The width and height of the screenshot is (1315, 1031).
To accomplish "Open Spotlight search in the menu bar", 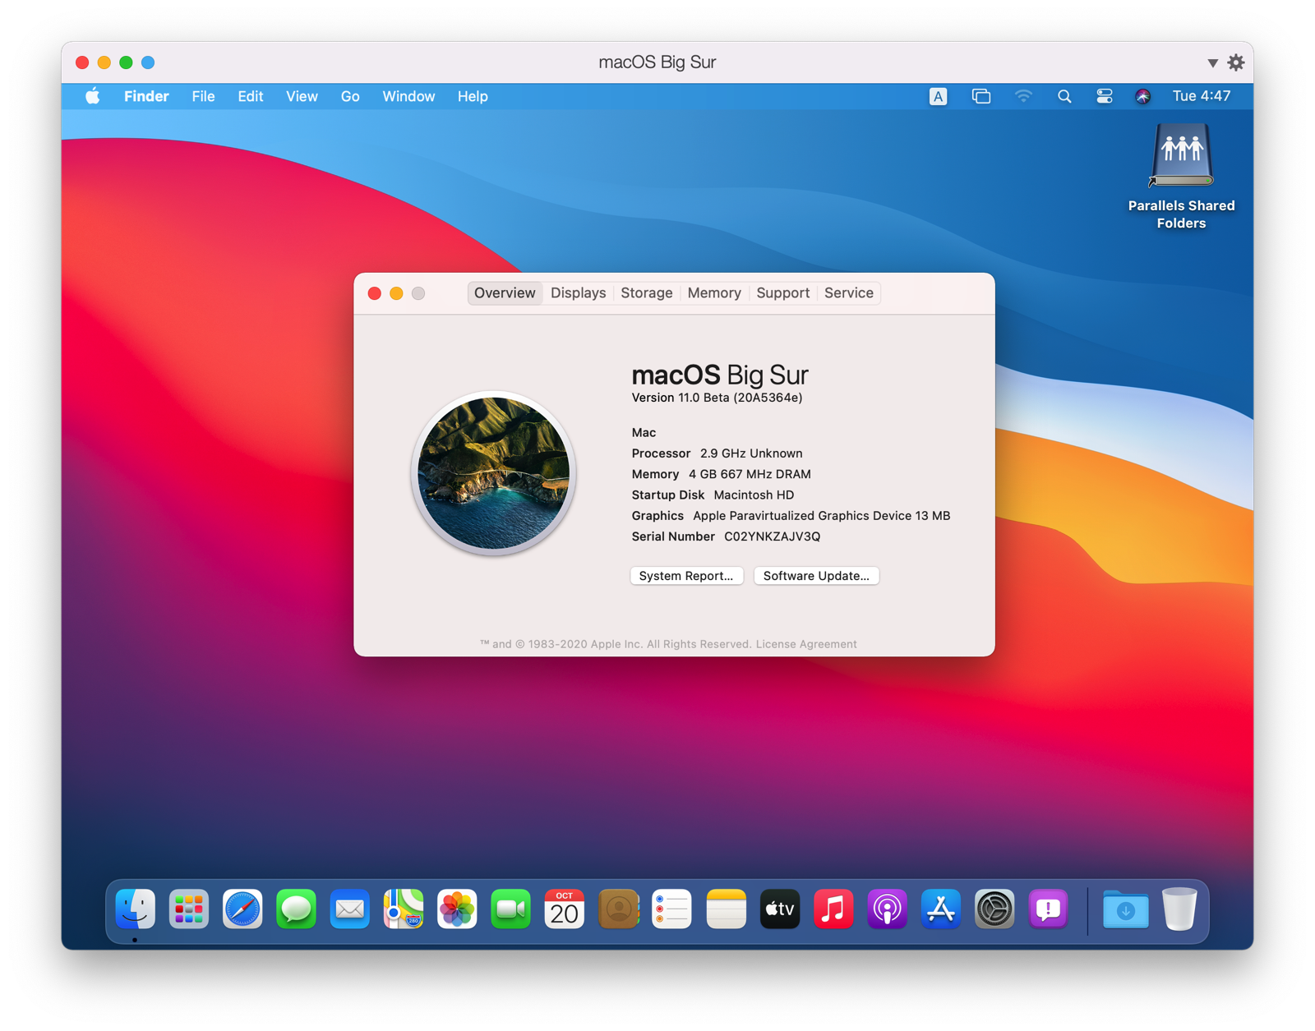I will tap(1064, 96).
